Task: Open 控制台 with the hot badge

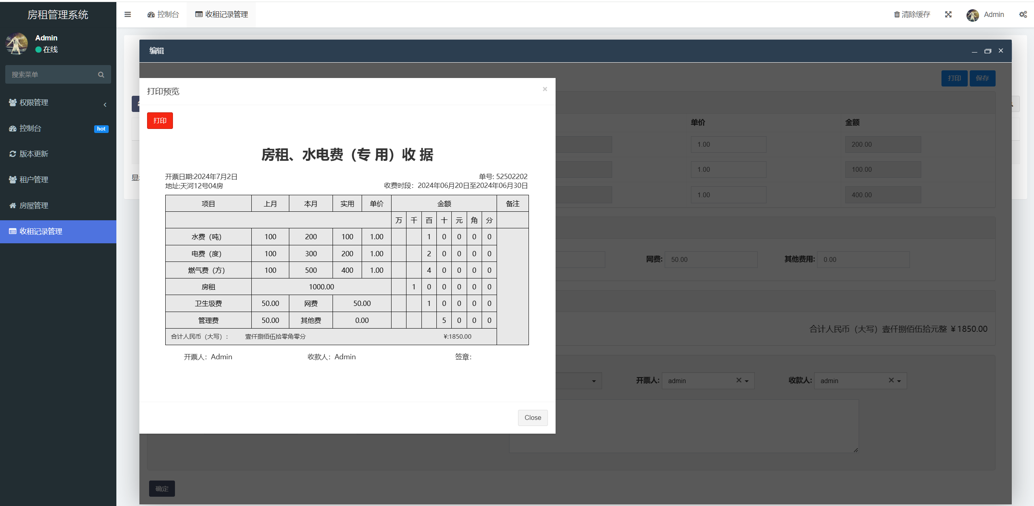Action: (29, 128)
